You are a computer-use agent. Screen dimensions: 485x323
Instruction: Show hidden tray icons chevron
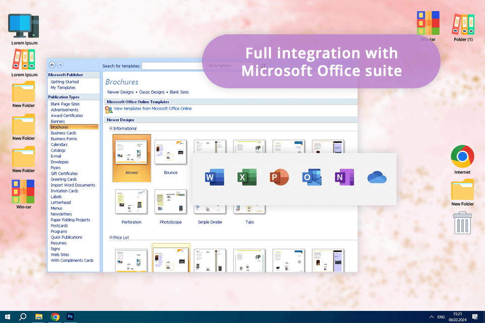coord(431,317)
